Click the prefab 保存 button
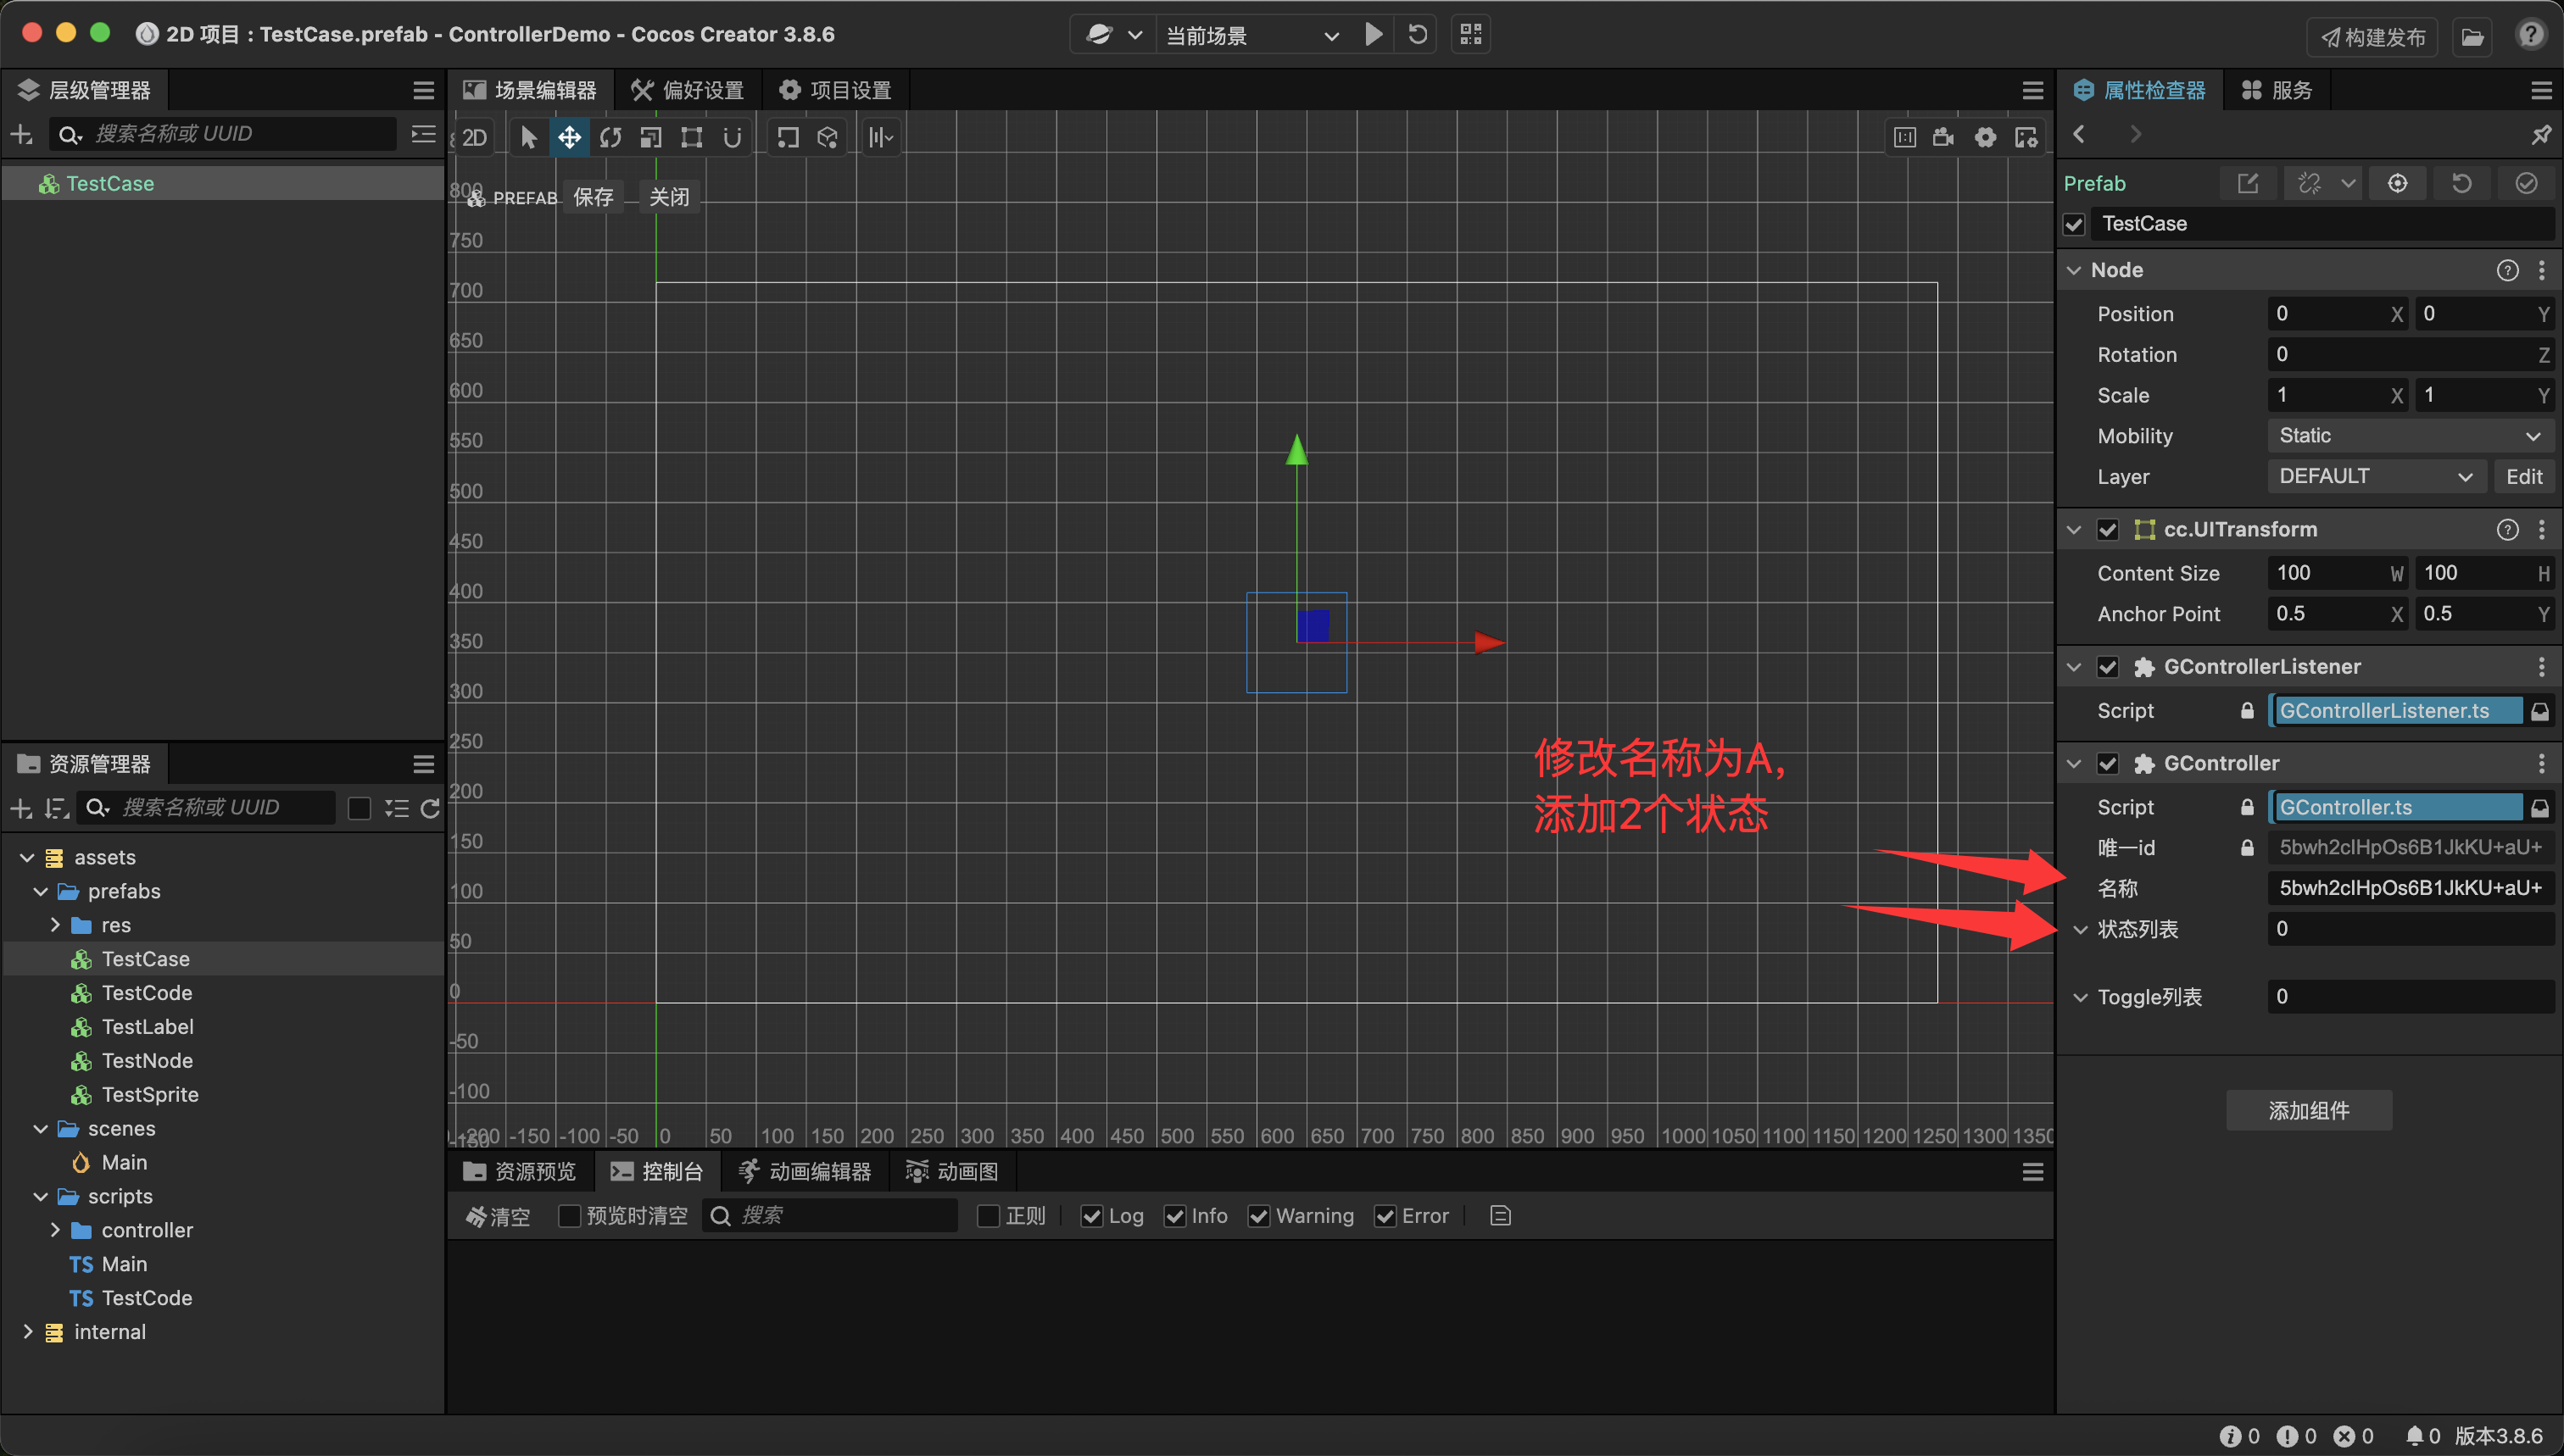The width and height of the screenshot is (2564, 1456). click(x=594, y=197)
